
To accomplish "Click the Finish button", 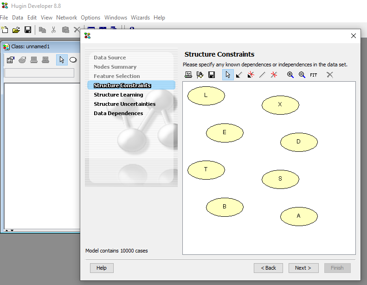I will (337, 268).
